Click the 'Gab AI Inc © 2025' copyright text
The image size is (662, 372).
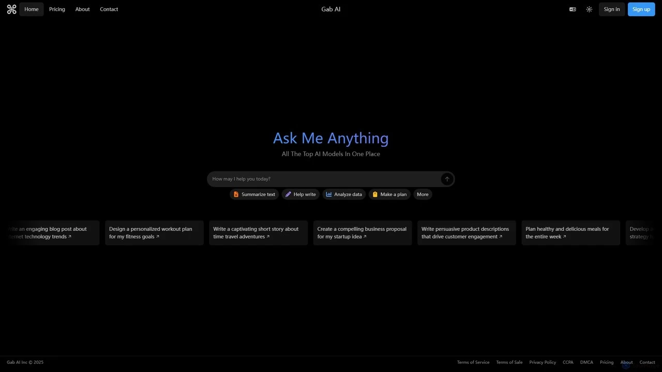tap(25, 362)
